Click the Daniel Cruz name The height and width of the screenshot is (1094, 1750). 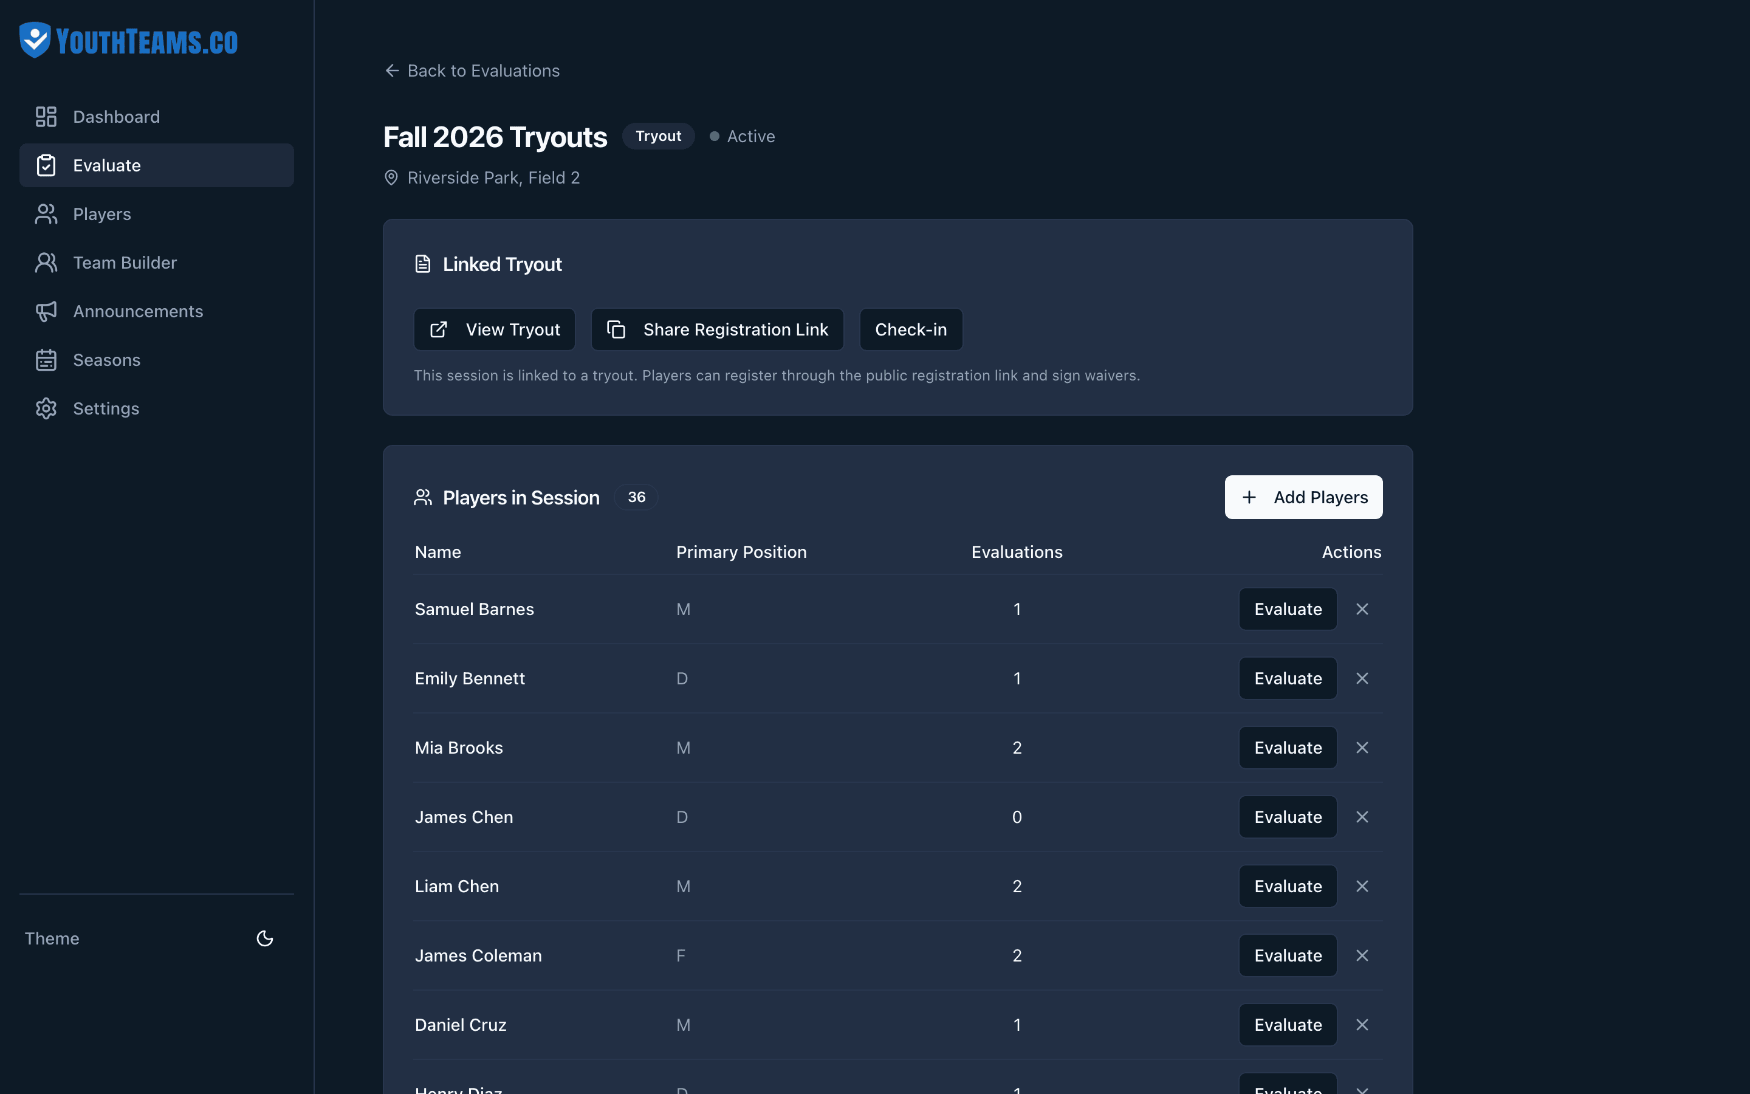(461, 1025)
